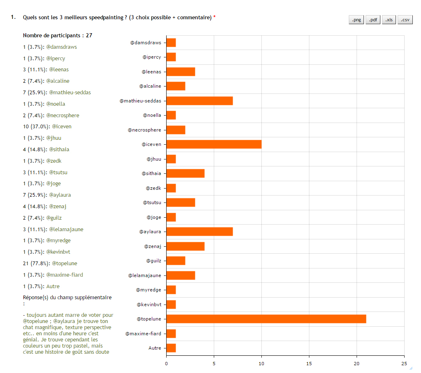Click the @aylaura bar in the chart
Screen dimensions: 421x373
[199, 232]
